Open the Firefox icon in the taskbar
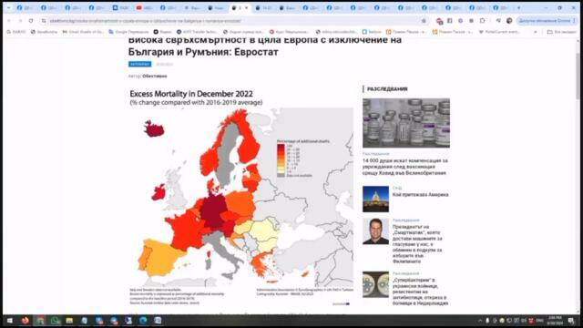The width and height of the screenshot is (583, 328). pyautogui.click(x=26, y=320)
